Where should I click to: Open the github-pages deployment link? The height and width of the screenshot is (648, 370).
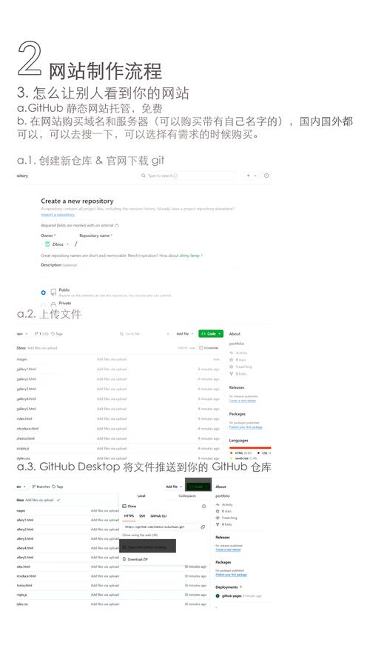pos(232,596)
